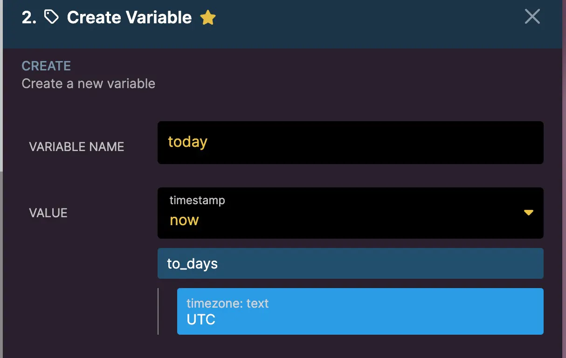Image resolution: width=566 pixels, height=358 pixels.
Task: Close the Create Variable panel
Action: tap(532, 17)
